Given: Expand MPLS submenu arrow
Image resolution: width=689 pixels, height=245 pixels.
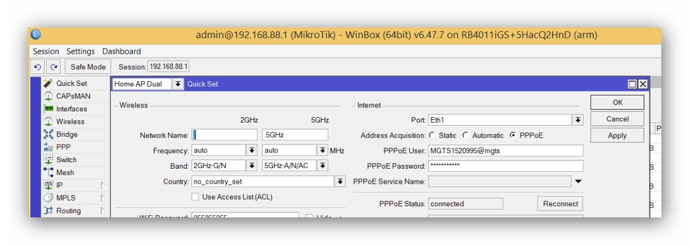Looking at the screenshot, I should coord(103,198).
